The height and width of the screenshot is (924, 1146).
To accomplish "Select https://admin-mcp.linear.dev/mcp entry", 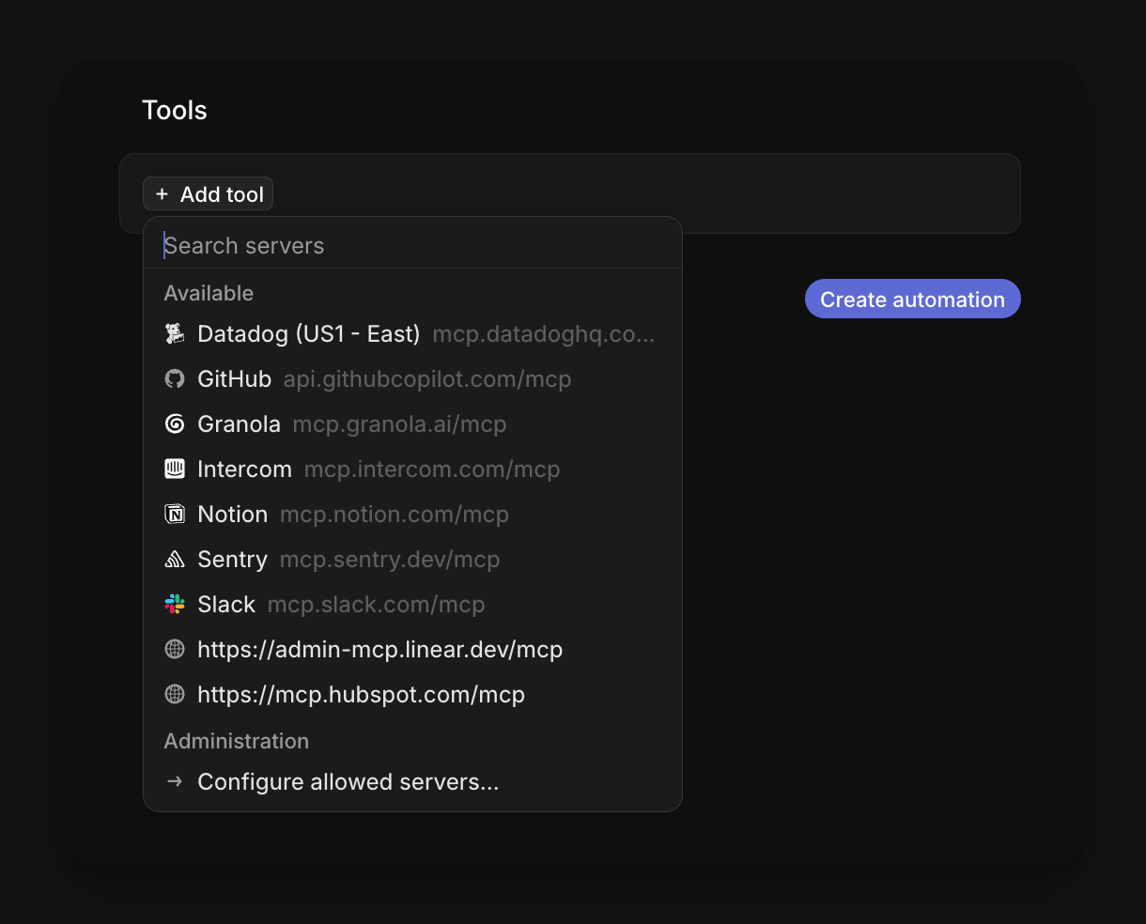I will pyautogui.click(x=412, y=650).
